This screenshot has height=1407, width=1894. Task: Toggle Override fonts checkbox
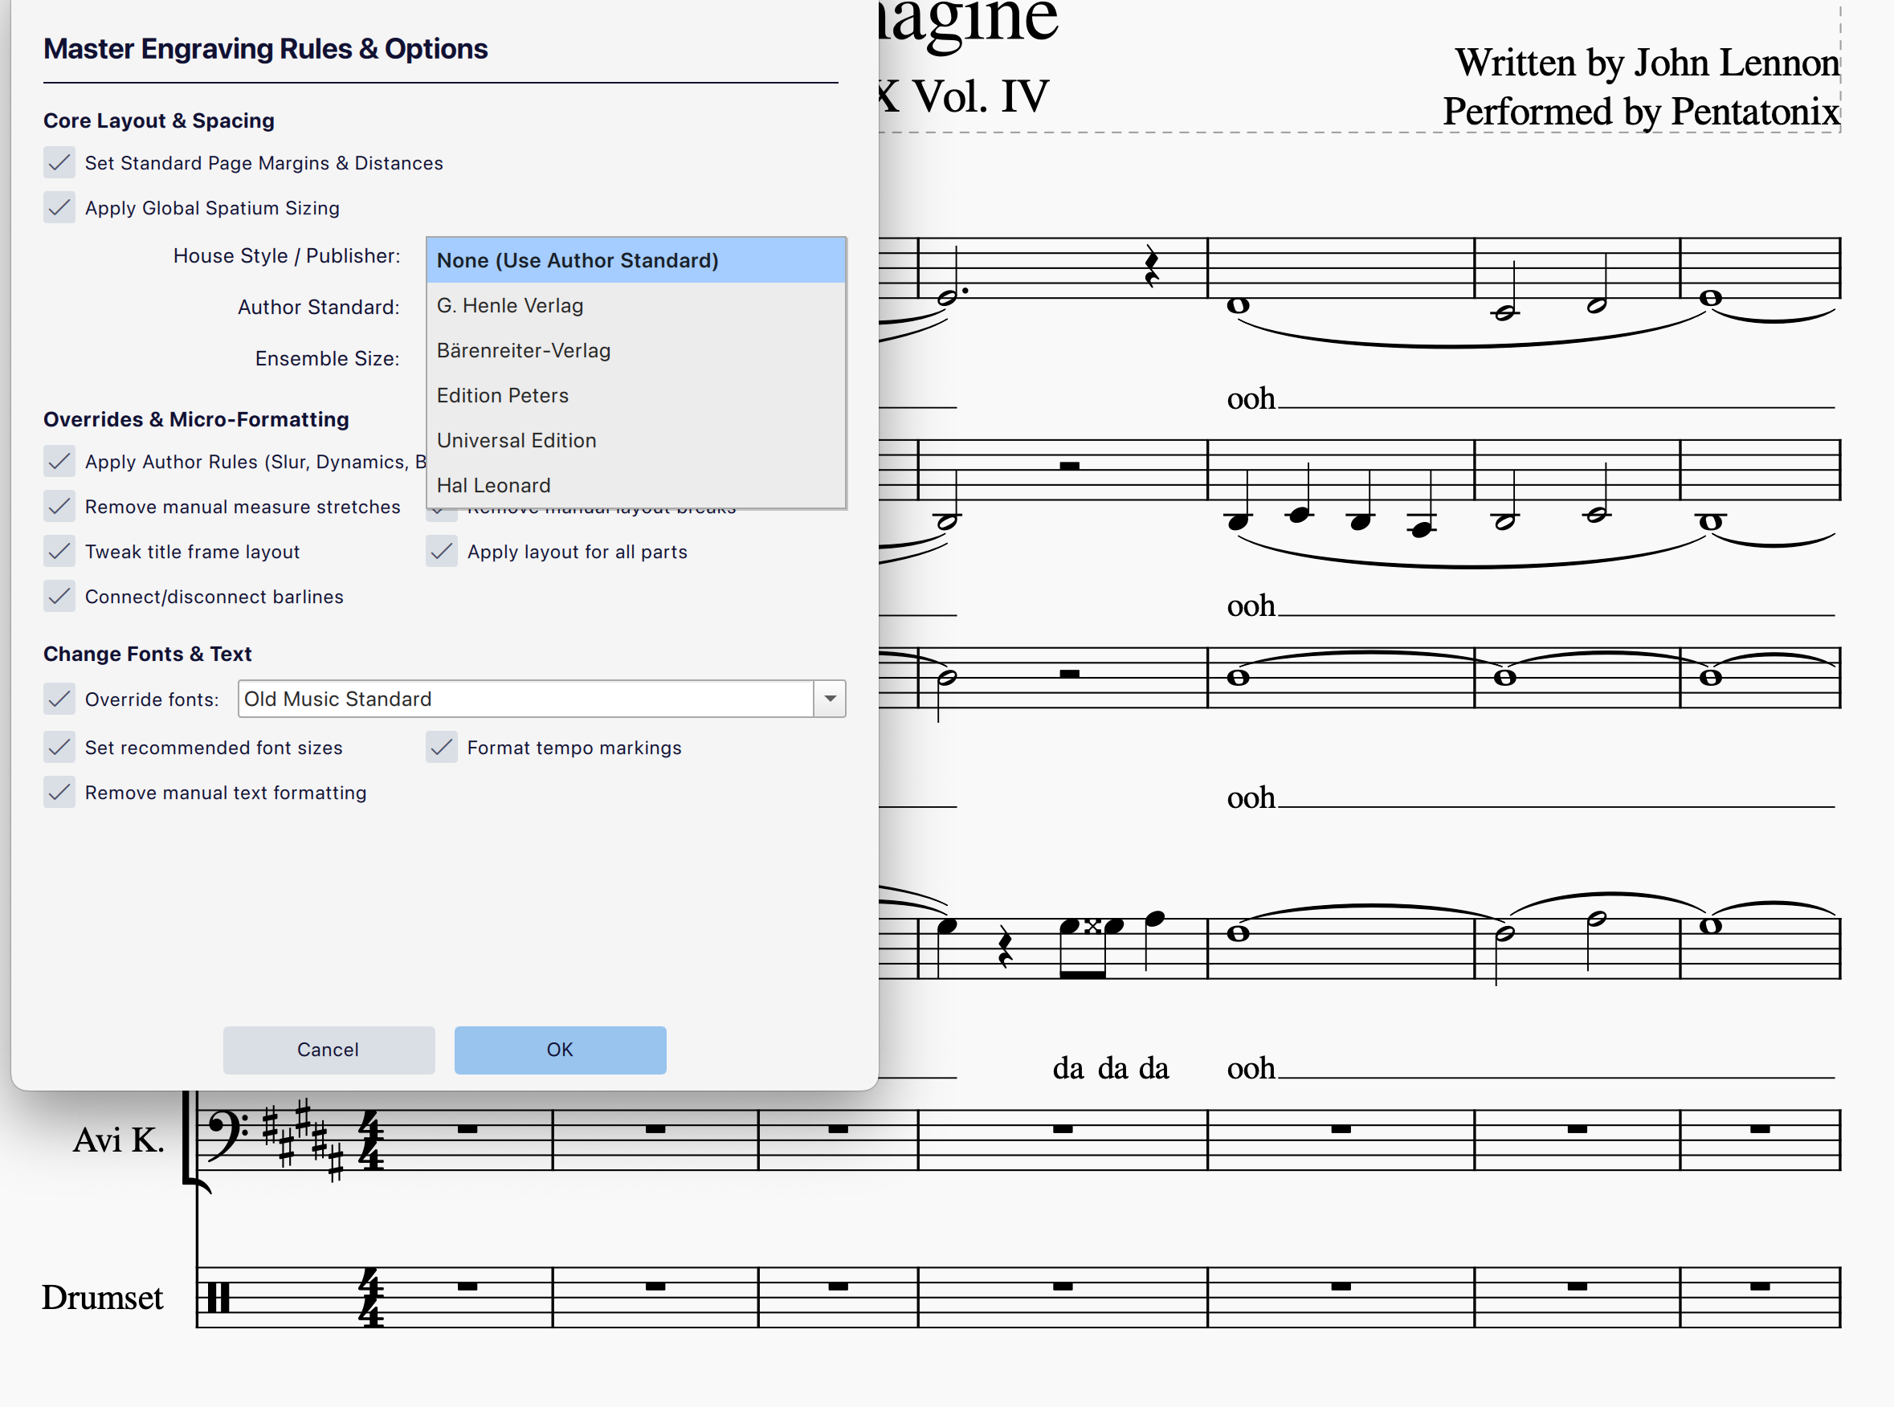[59, 699]
